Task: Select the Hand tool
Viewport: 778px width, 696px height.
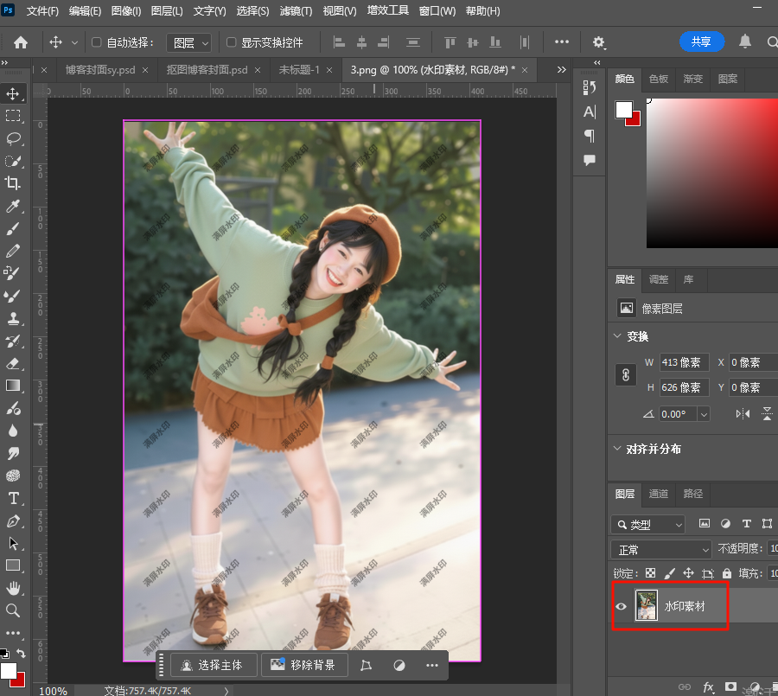Action: coord(14,588)
